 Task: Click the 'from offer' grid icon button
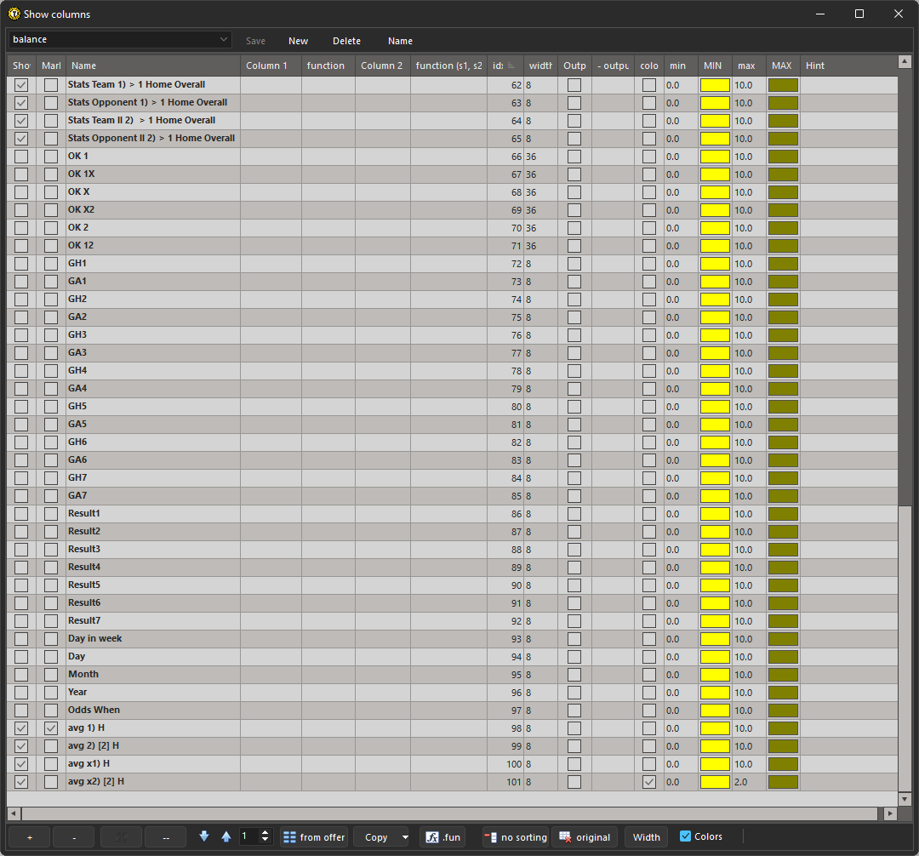pos(313,837)
